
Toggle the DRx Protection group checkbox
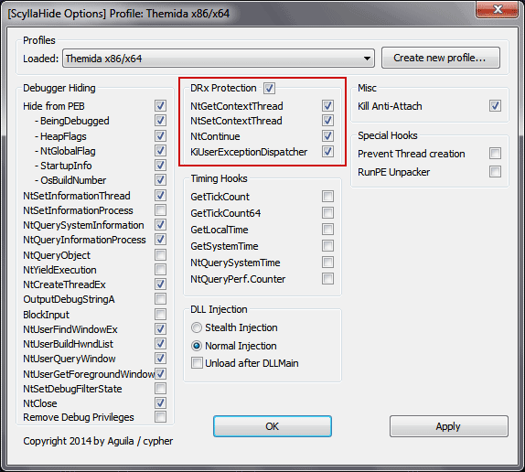[269, 89]
